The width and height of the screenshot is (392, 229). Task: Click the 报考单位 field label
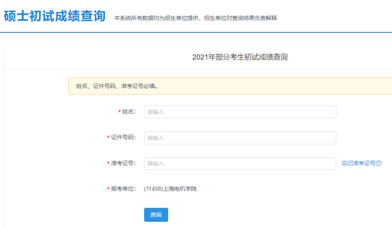tap(123, 189)
